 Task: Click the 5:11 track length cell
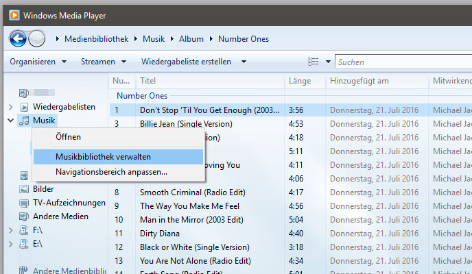point(296,151)
